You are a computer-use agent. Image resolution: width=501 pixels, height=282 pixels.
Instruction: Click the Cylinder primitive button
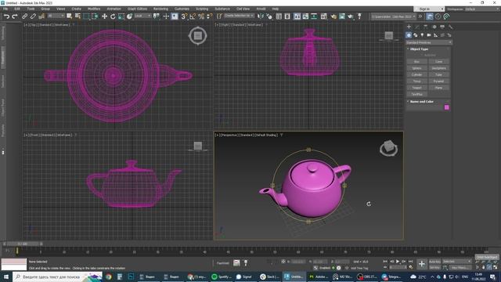pos(417,74)
